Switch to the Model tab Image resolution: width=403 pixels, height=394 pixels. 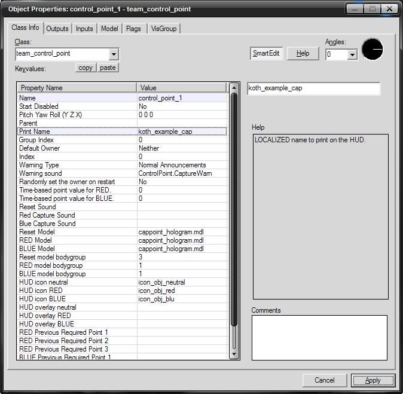tap(109, 29)
